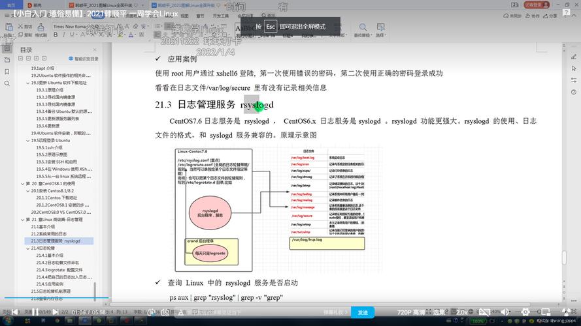Viewport: 581px width, 326px height.
Task: Click the Paste clipboard icon
Action: 8,27
